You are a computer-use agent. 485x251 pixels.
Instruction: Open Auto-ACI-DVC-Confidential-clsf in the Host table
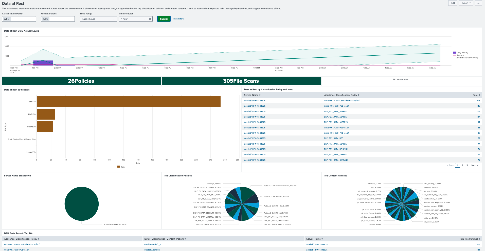click(342, 101)
